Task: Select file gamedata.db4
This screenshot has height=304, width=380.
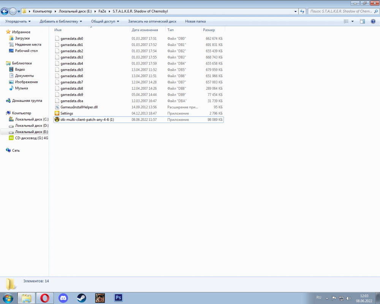Action: point(71,63)
